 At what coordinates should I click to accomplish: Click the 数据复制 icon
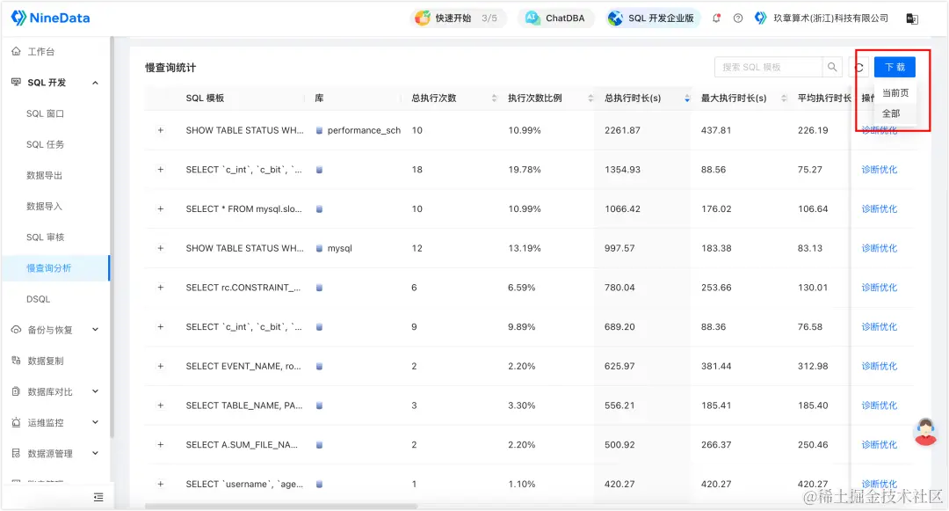[x=17, y=361]
